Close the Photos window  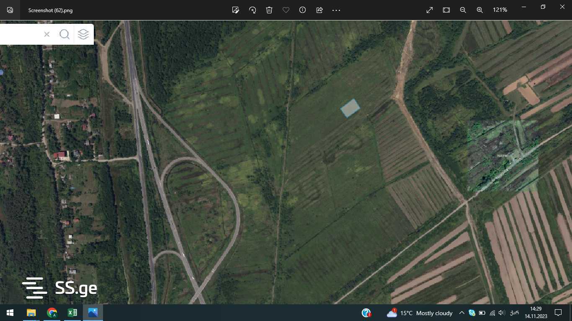click(x=562, y=7)
